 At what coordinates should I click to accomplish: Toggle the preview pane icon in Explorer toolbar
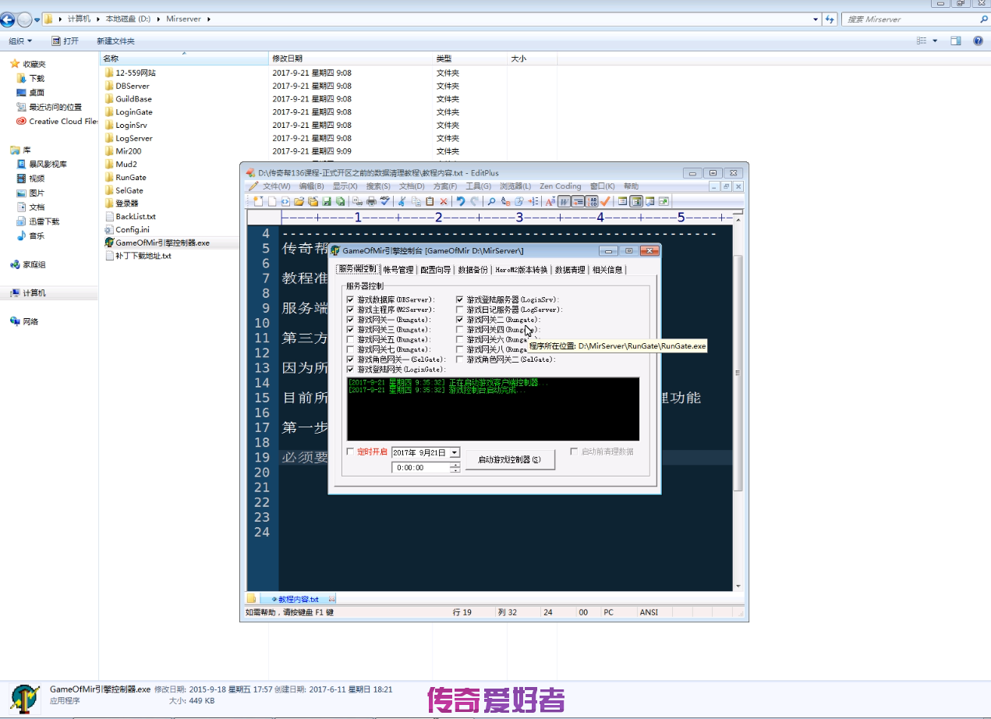[x=955, y=41]
